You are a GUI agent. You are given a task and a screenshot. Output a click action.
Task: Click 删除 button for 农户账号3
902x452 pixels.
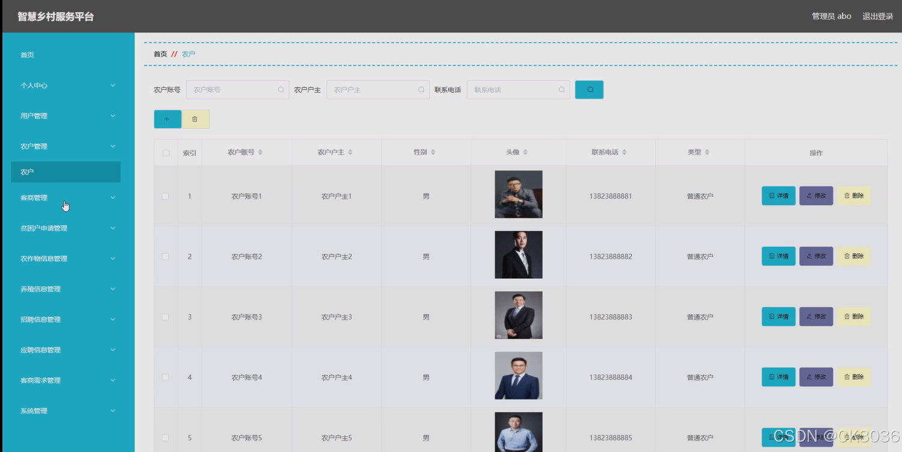(853, 317)
